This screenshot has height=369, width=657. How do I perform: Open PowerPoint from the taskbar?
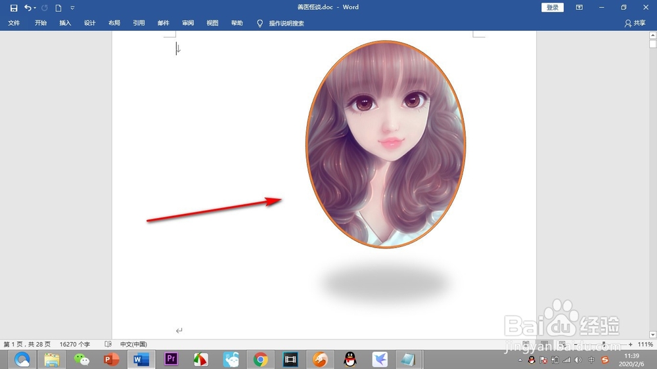[112, 359]
